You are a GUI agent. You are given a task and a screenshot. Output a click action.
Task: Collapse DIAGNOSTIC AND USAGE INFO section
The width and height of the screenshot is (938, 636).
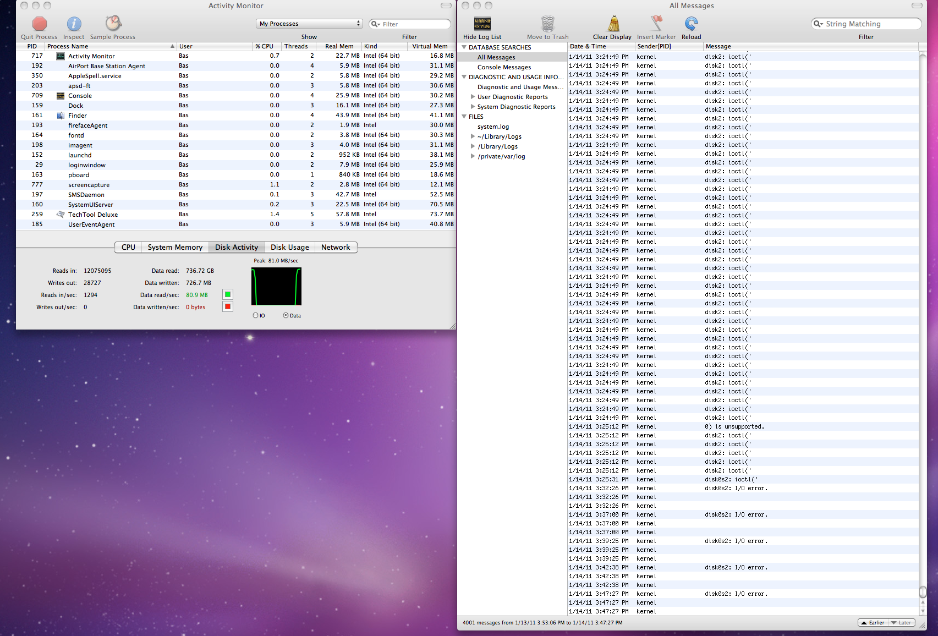click(x=464, y=77)
